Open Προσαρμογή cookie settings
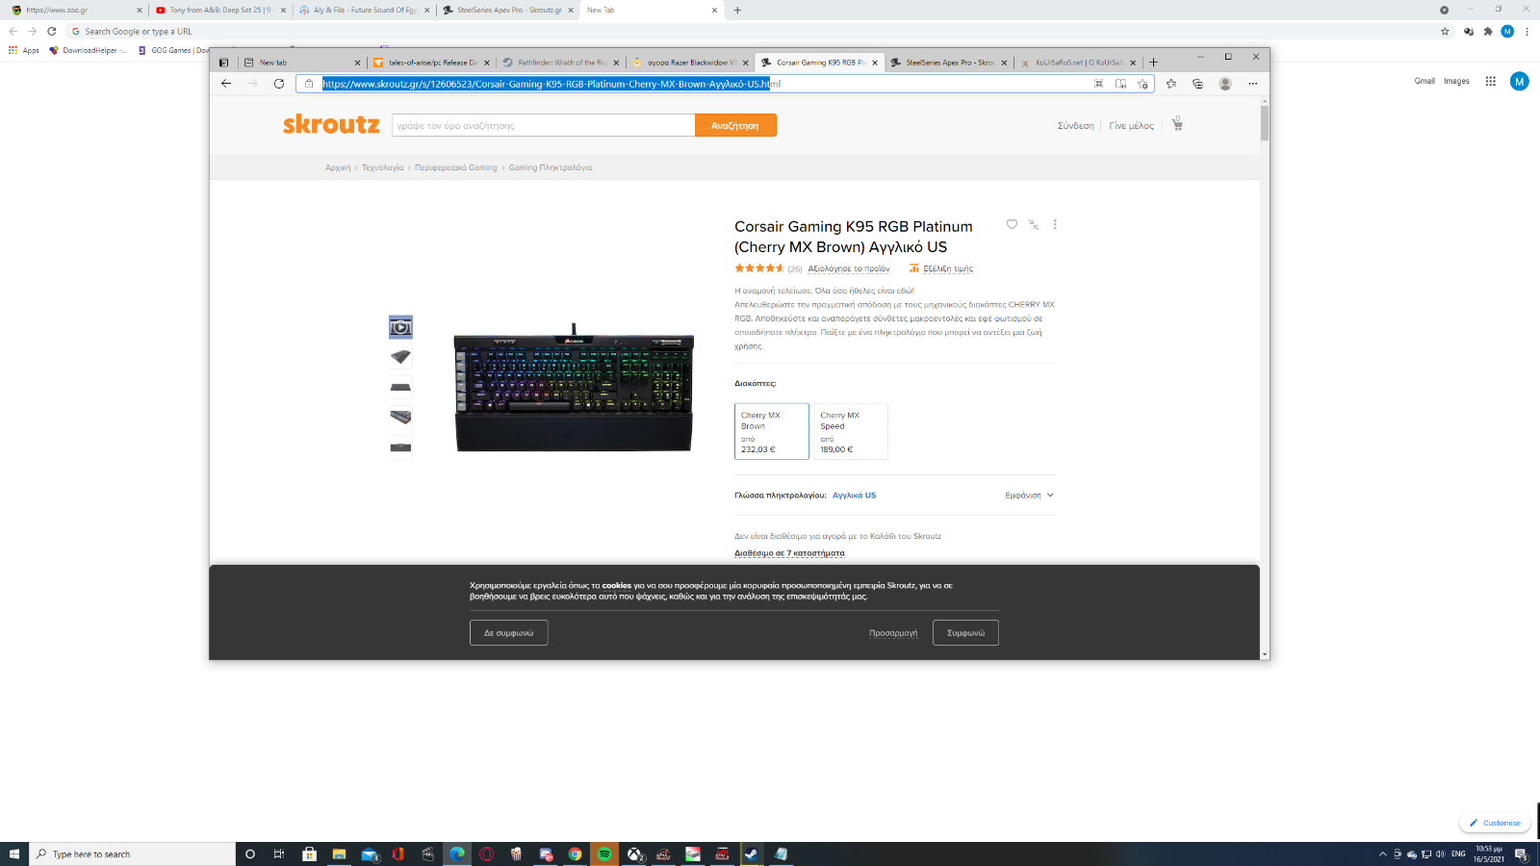 [893, 633]
